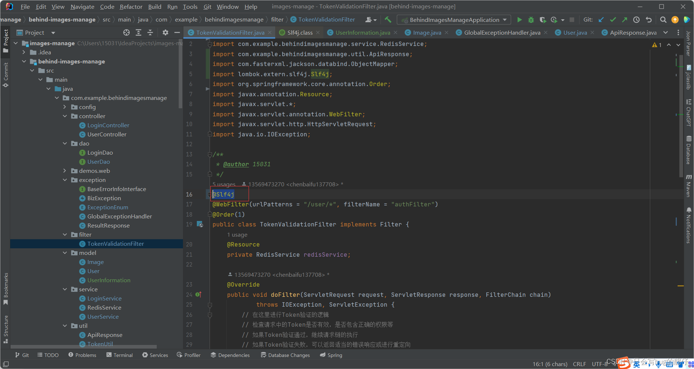Viewport: 694px width, 369px height.
Task: Open Json Parser side panel
Action: point(689,43)
